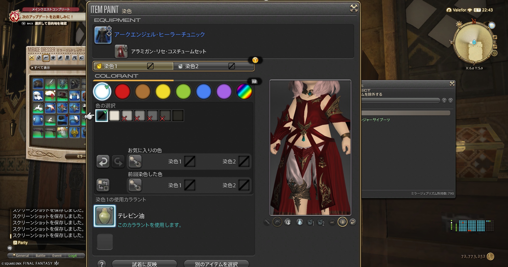Click the アークエンジェル equipment item icon
This screenshot has width=508, height=267.
pyautogui.click(x=103, y=35)
